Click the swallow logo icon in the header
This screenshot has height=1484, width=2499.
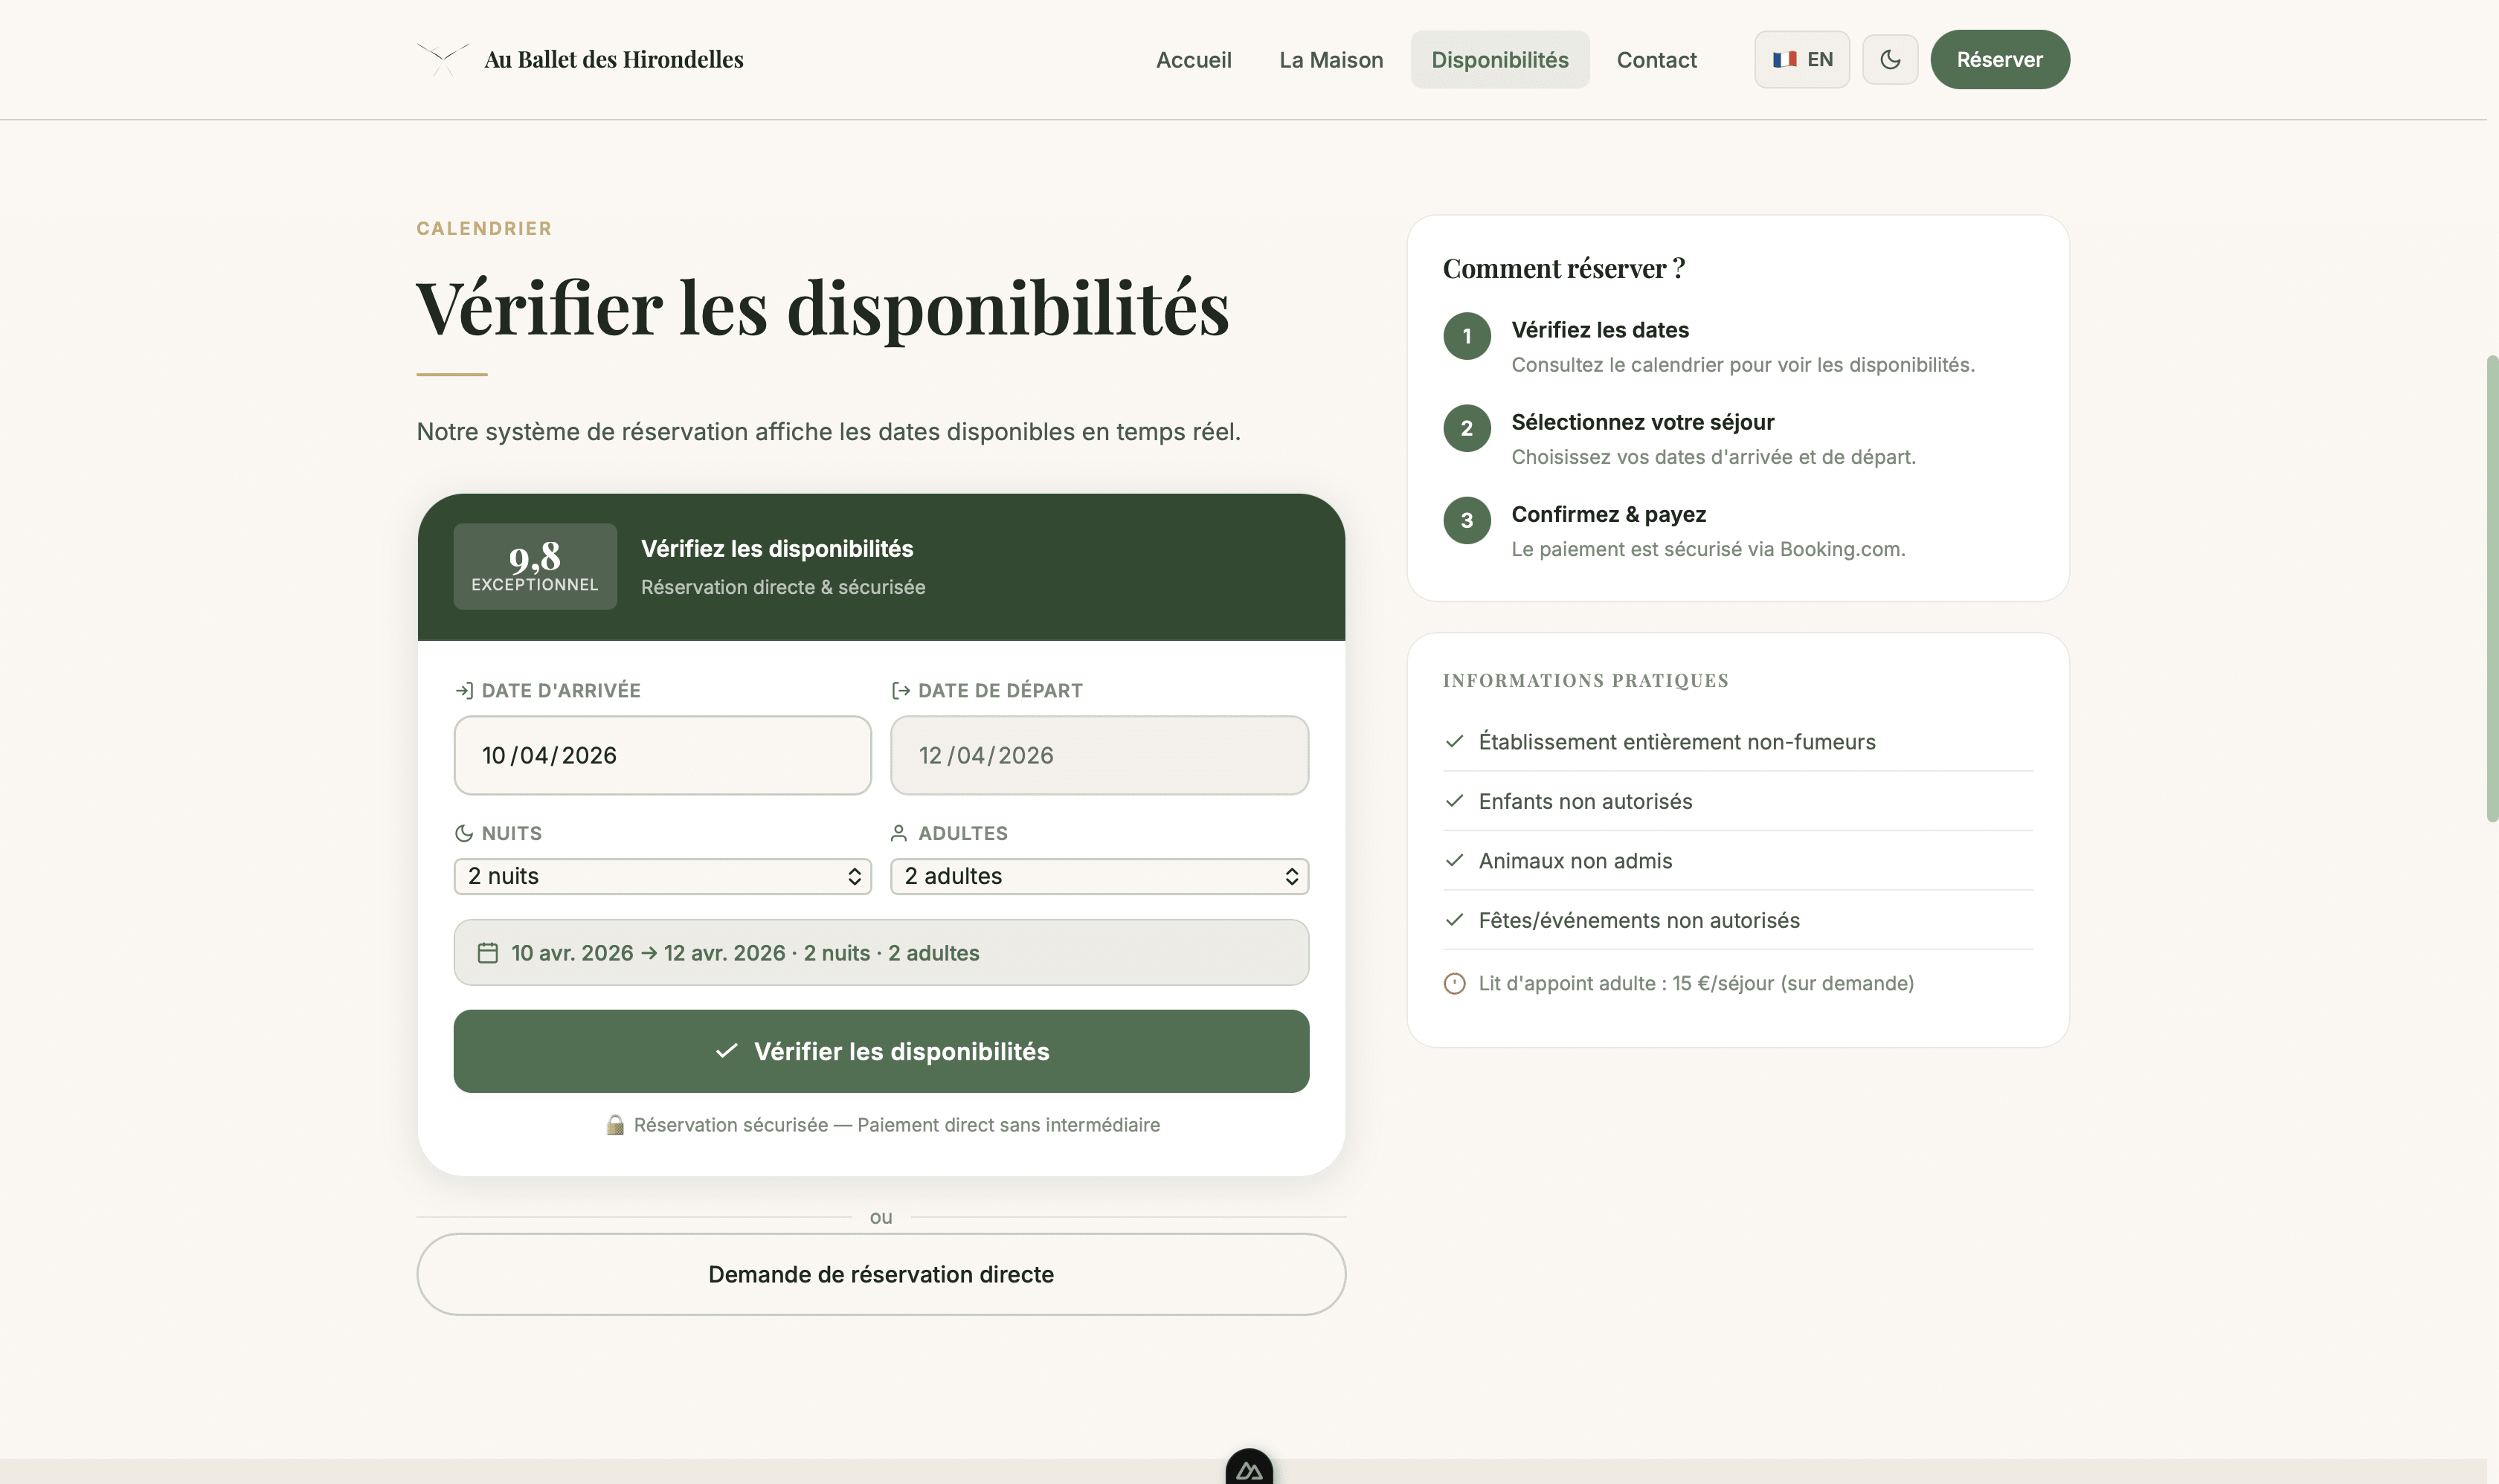tap(443, 59)
